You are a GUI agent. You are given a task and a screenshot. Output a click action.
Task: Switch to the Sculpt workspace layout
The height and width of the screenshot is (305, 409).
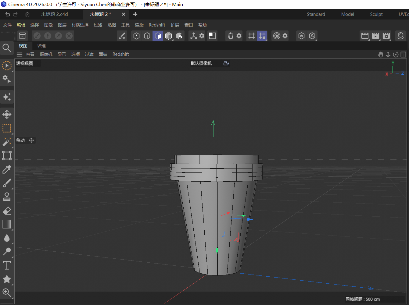point(376,14)
